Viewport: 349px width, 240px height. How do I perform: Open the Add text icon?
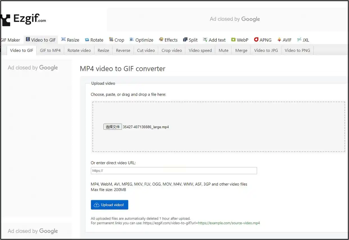205,40
